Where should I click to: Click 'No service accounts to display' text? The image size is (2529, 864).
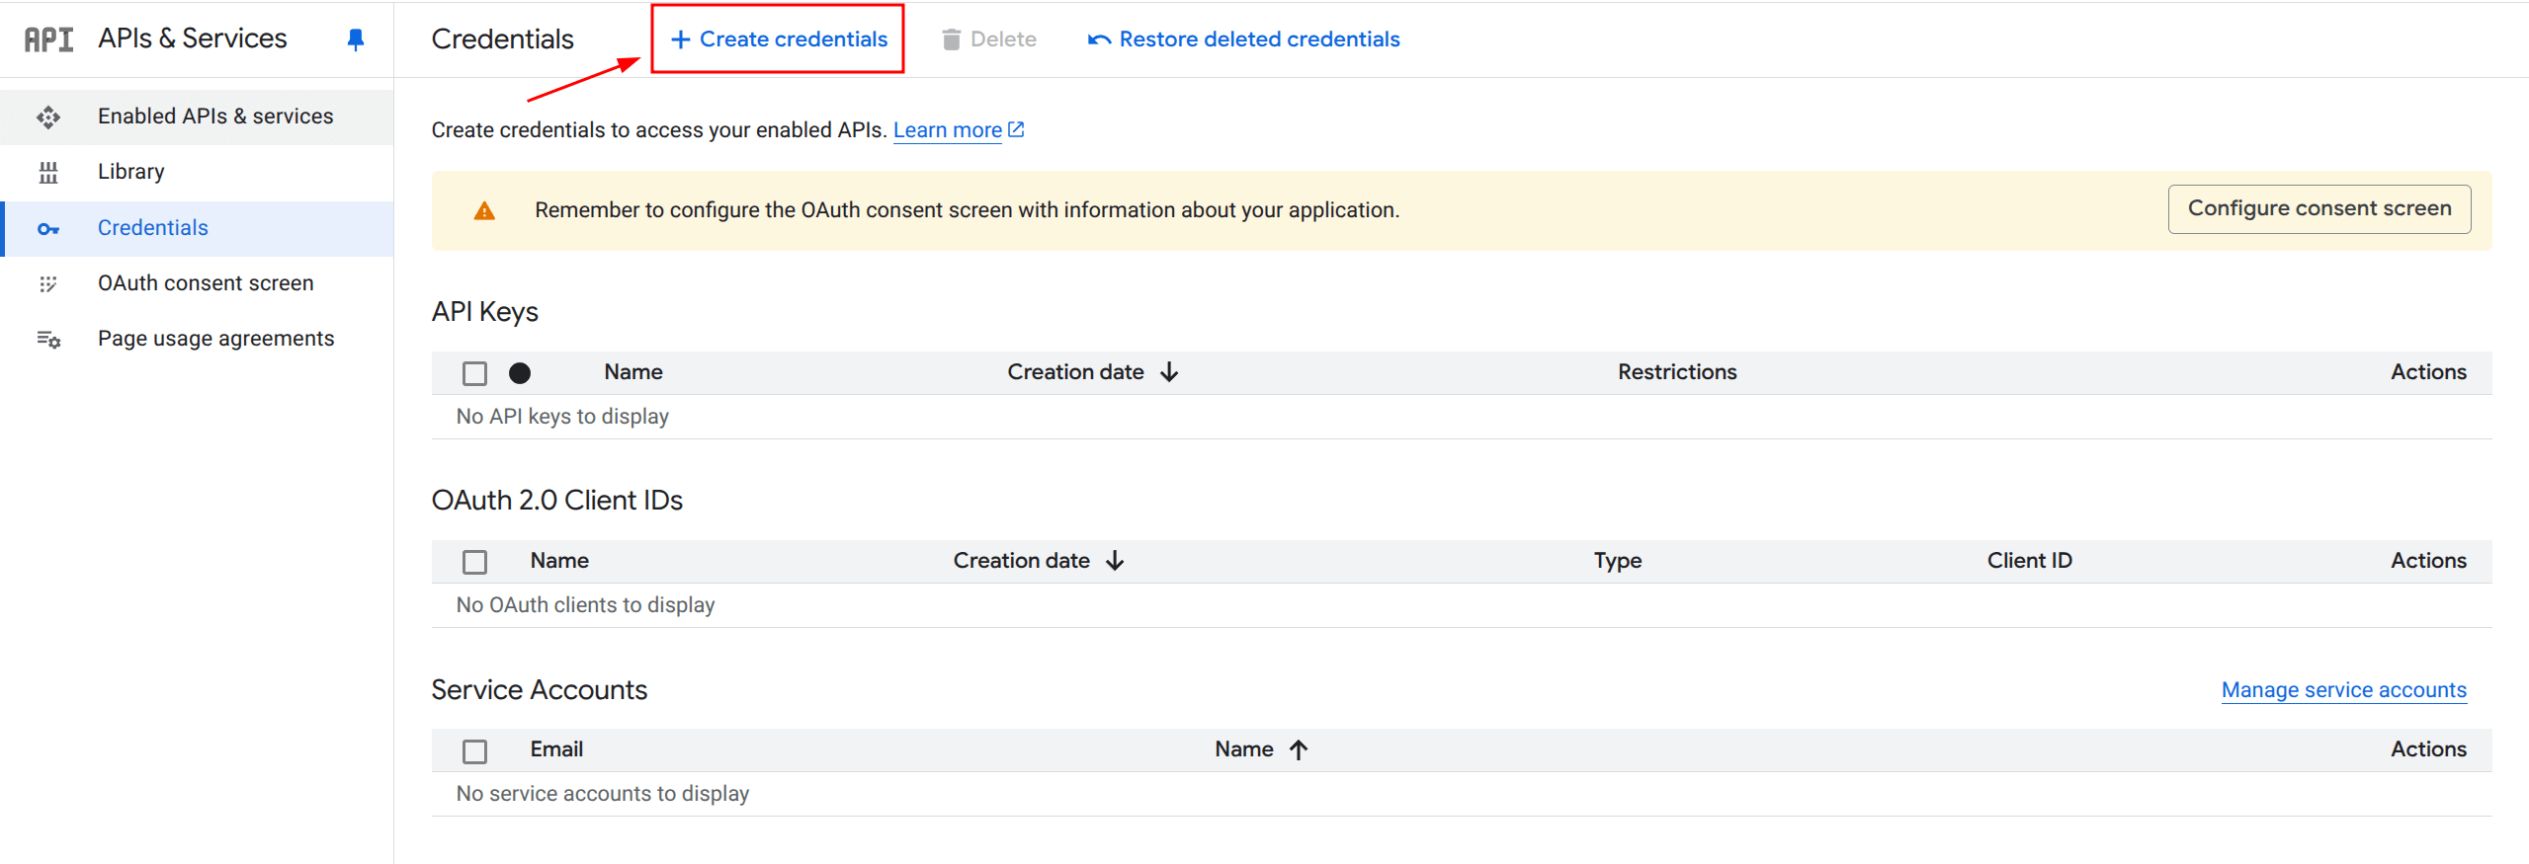(x=603, y=794)
